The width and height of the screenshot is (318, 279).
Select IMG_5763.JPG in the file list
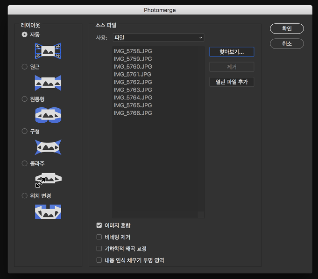(x=133, y=90)
